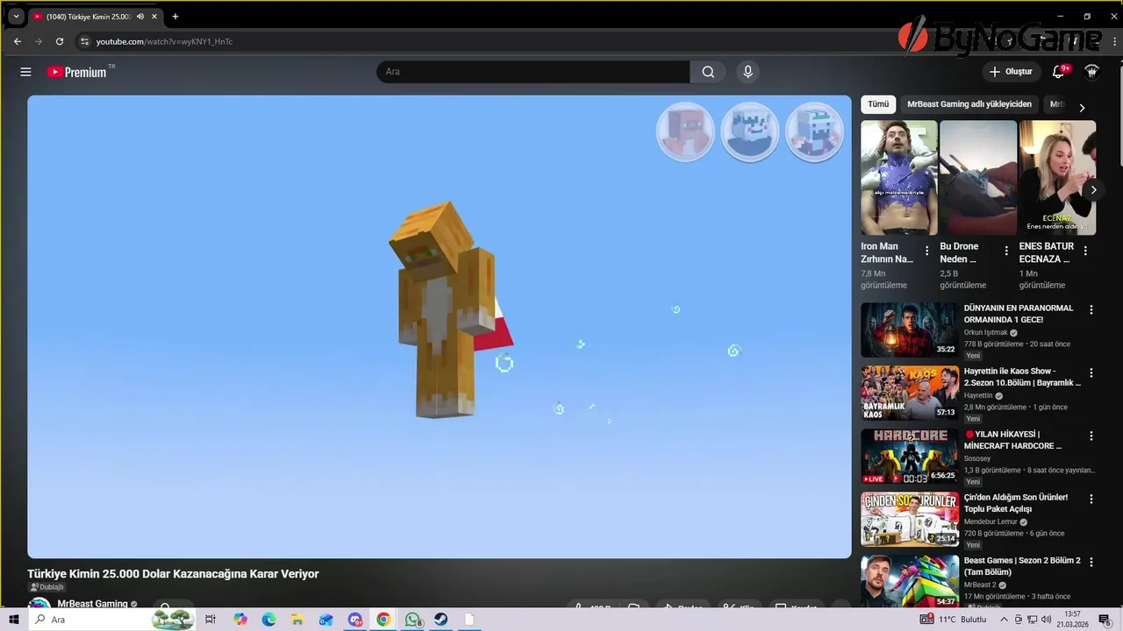Open site info icon in address bar
The height and width of the screenshot is (631, 1123).
[x=84, y=41]
